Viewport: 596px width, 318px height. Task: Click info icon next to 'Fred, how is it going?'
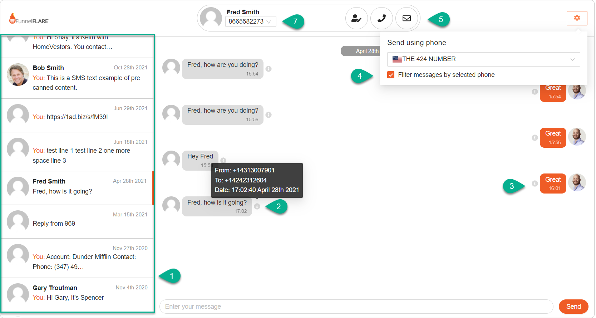[257, 206]
